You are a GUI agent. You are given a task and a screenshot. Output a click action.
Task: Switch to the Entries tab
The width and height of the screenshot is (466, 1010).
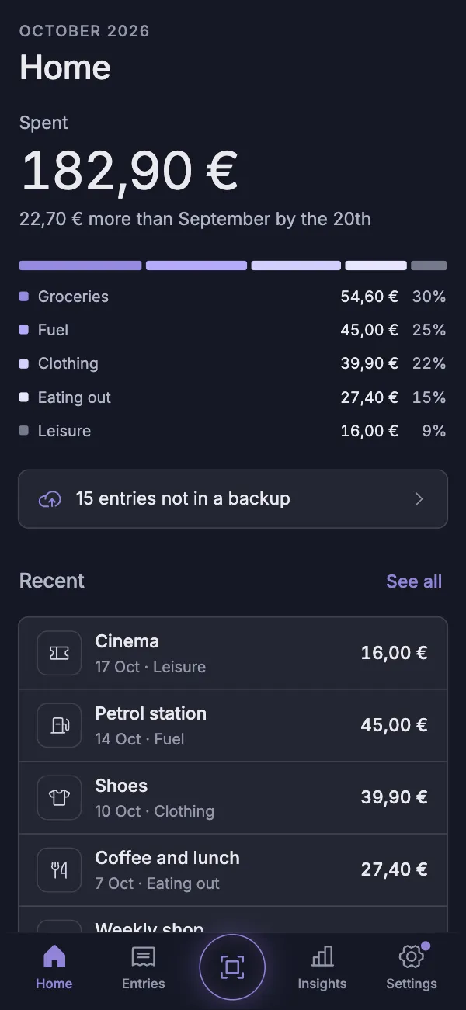144,967
